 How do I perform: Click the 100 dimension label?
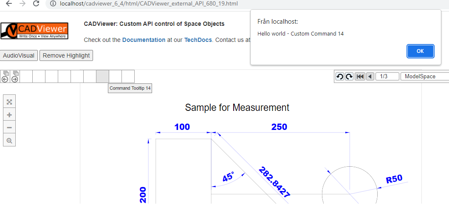click(x=182, y=127)
